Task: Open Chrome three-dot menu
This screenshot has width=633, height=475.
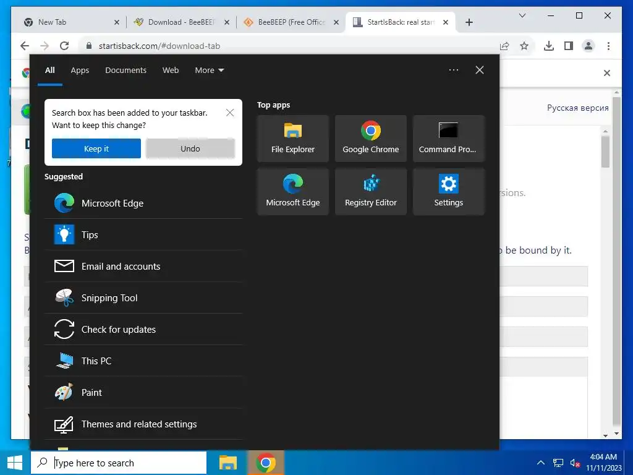Action: click(608, 46)
